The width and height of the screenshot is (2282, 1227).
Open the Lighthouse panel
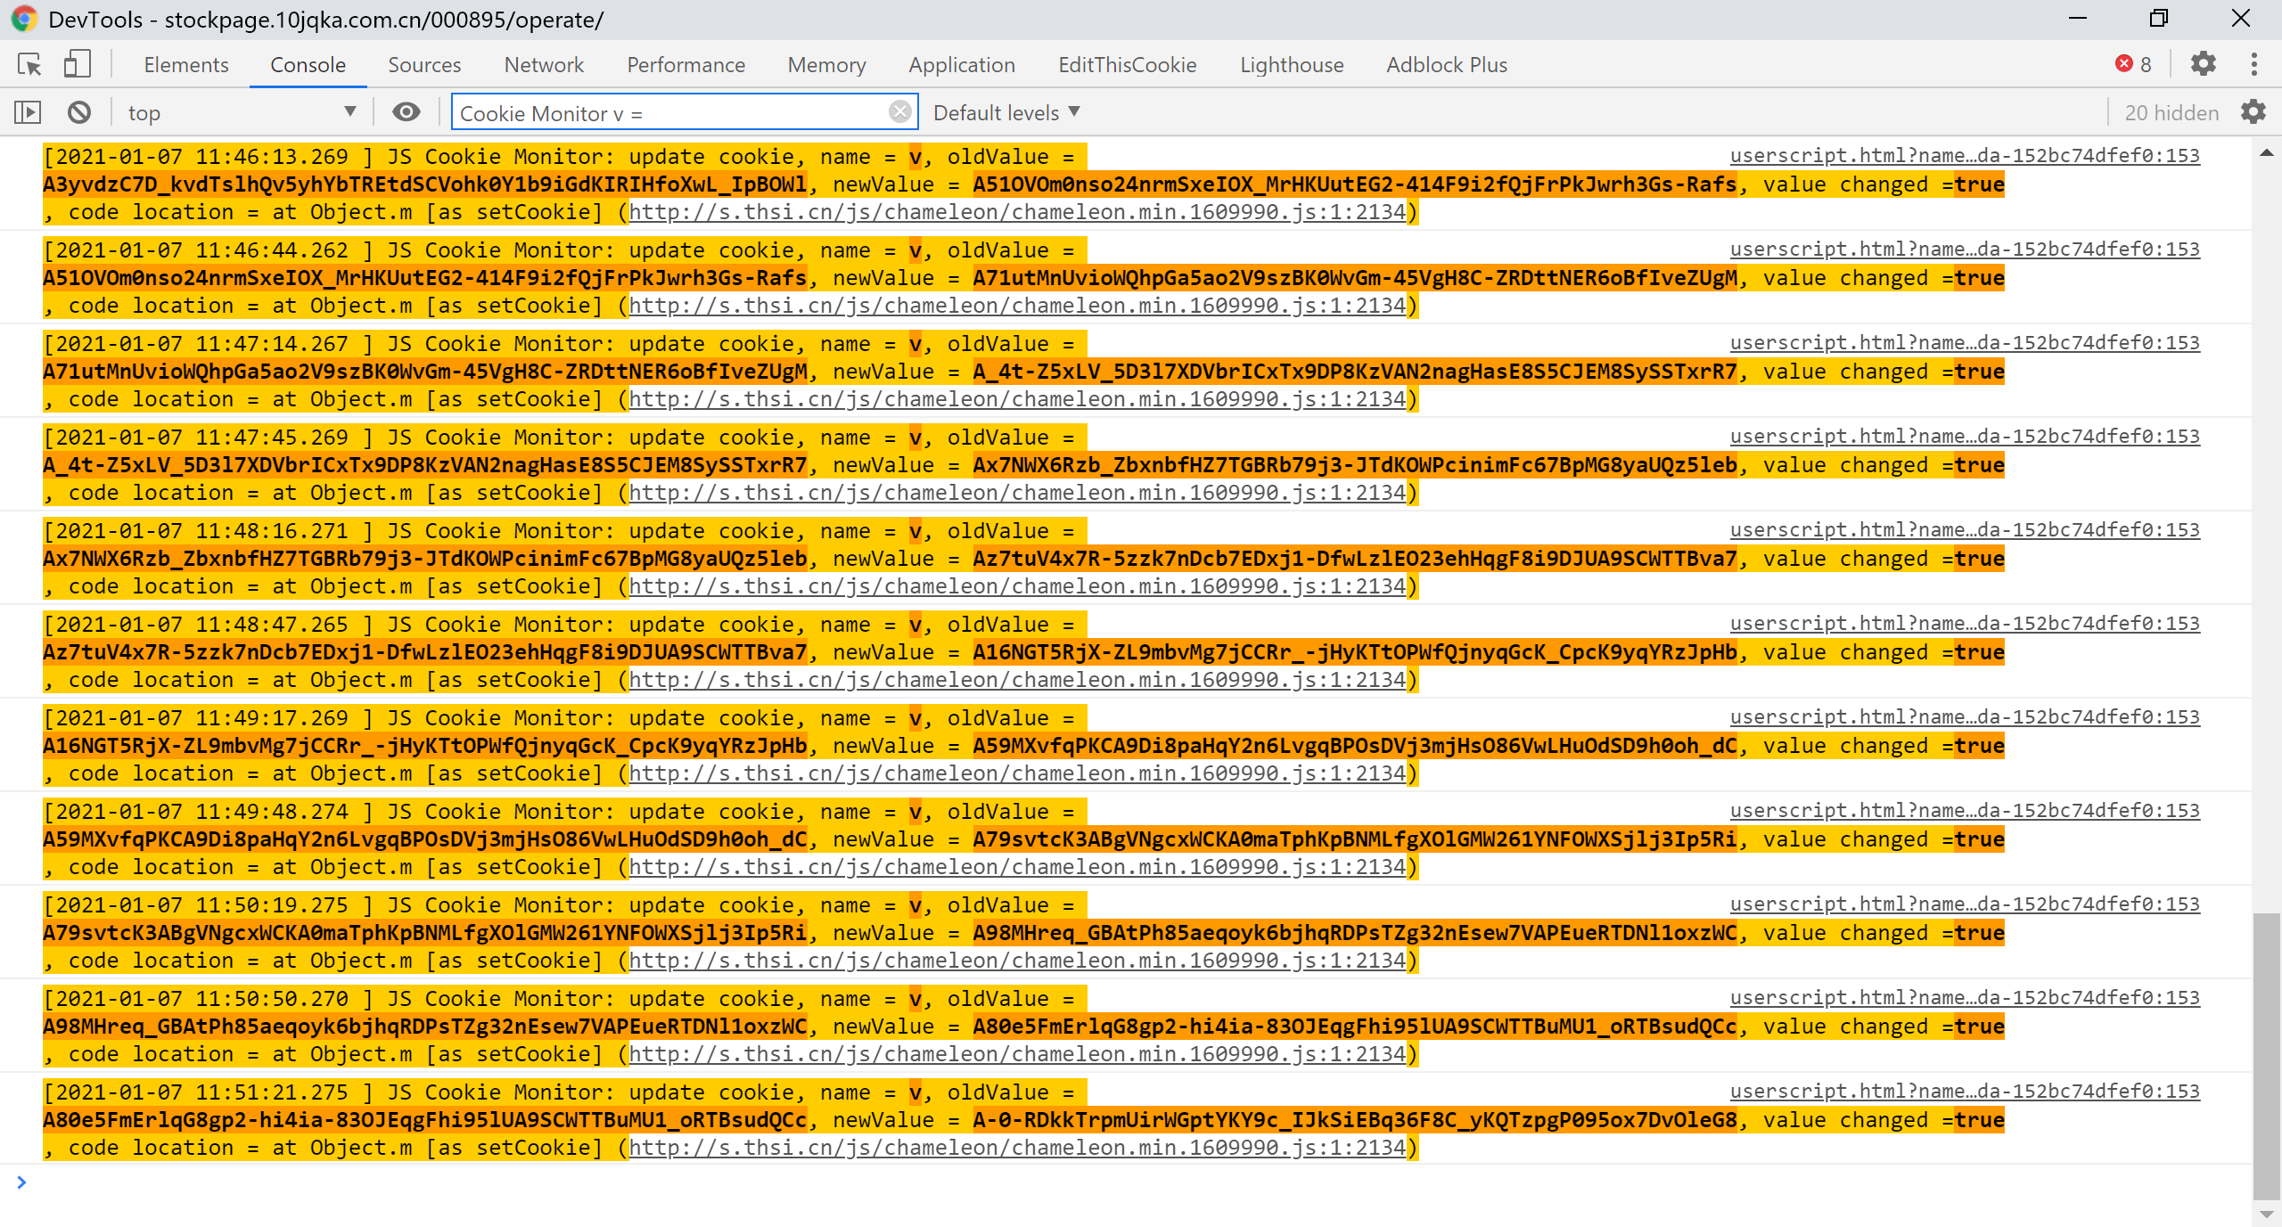(1291, 64)
